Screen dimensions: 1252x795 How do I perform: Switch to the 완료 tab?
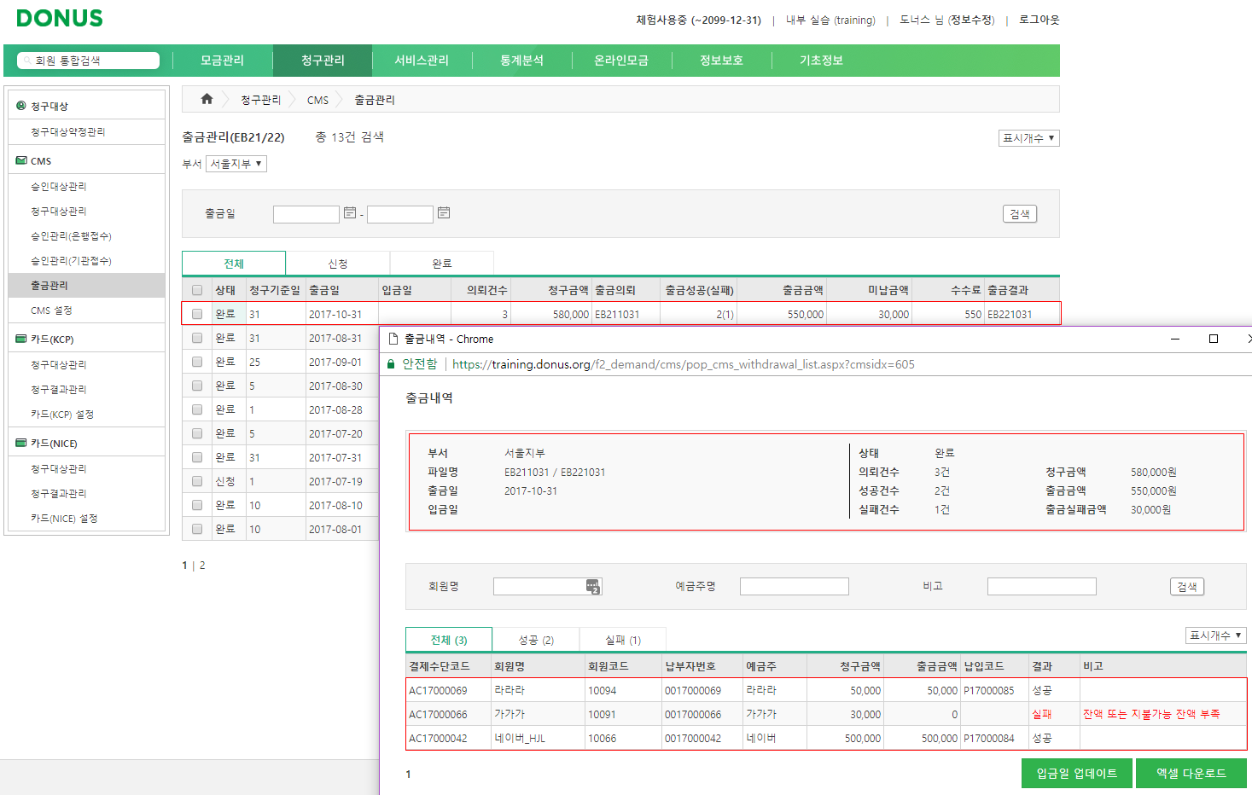pyautogui.click(x=441, y=262)
